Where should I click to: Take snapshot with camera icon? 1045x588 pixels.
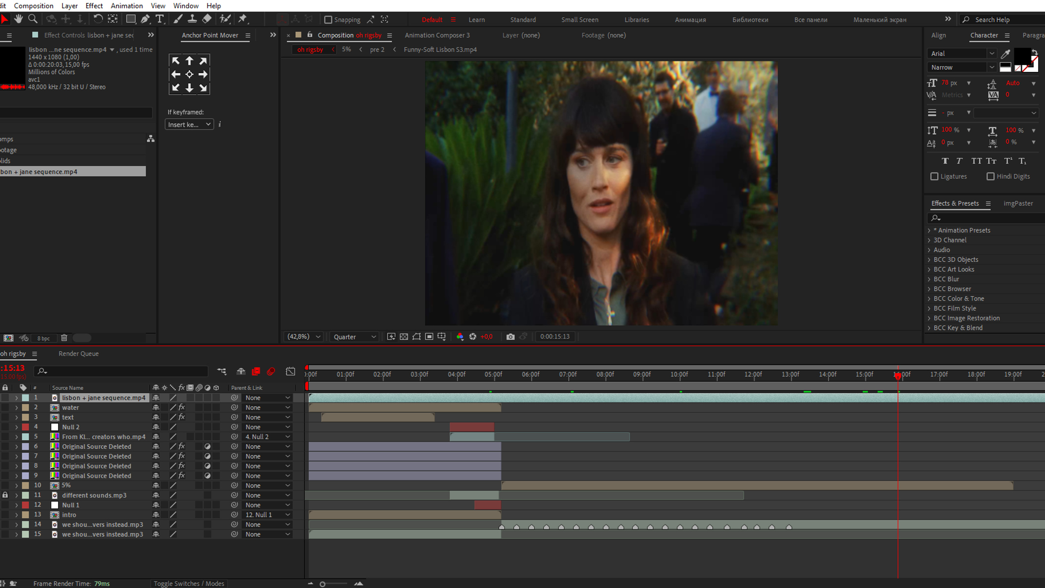[510, 336]
